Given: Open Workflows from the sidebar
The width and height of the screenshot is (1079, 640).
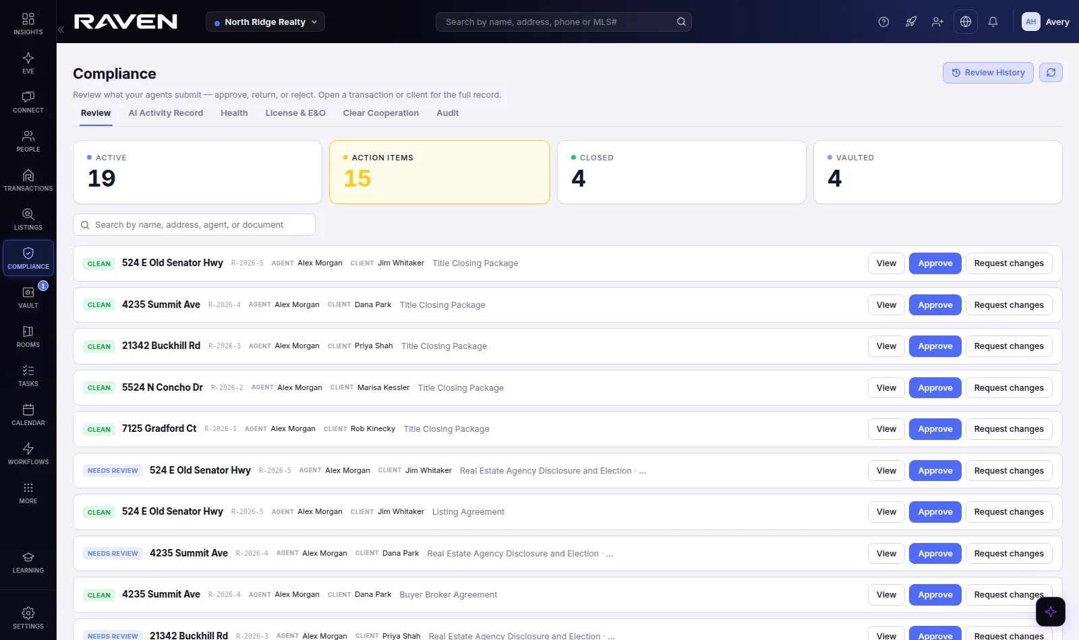Looking at the screenshot, I should 28,453.
